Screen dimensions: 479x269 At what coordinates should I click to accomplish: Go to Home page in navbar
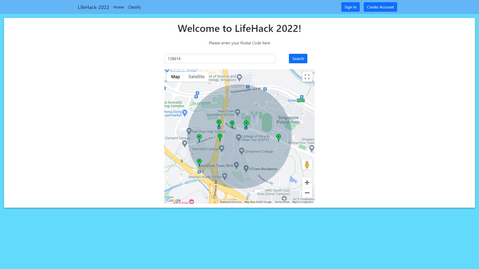point(118,7)
